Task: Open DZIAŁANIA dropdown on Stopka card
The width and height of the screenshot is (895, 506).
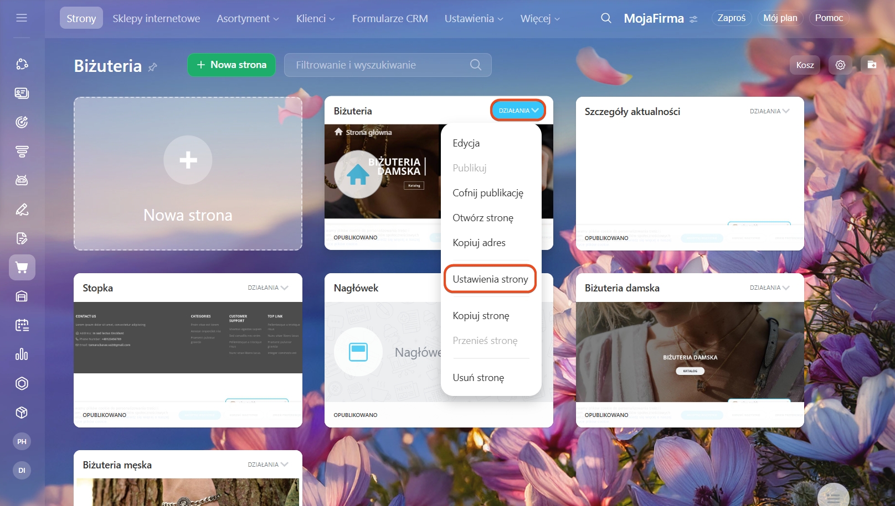Action: (268, 288)
